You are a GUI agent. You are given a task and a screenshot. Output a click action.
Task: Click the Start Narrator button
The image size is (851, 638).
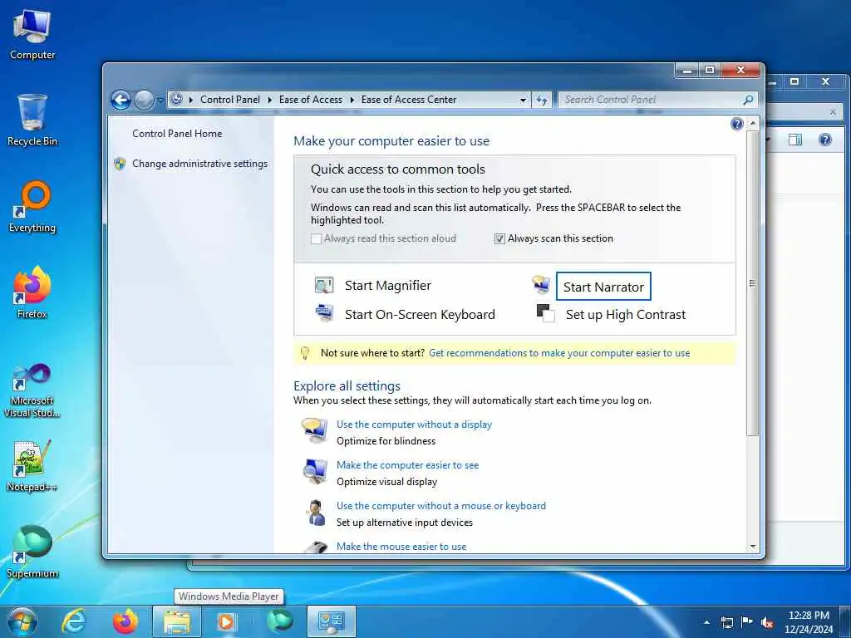click(x=603, y=287)
